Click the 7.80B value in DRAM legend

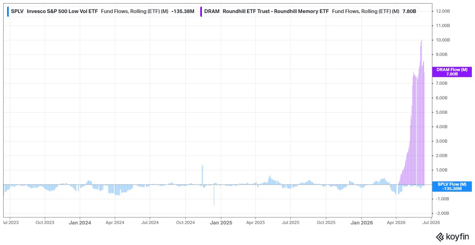(409, 11)
